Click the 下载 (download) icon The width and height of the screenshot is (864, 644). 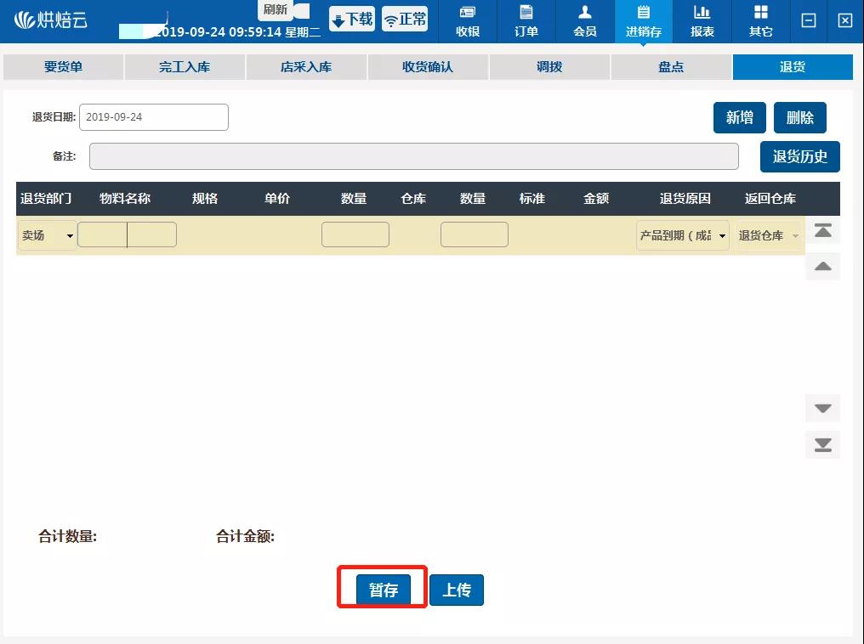coord(351,18)
